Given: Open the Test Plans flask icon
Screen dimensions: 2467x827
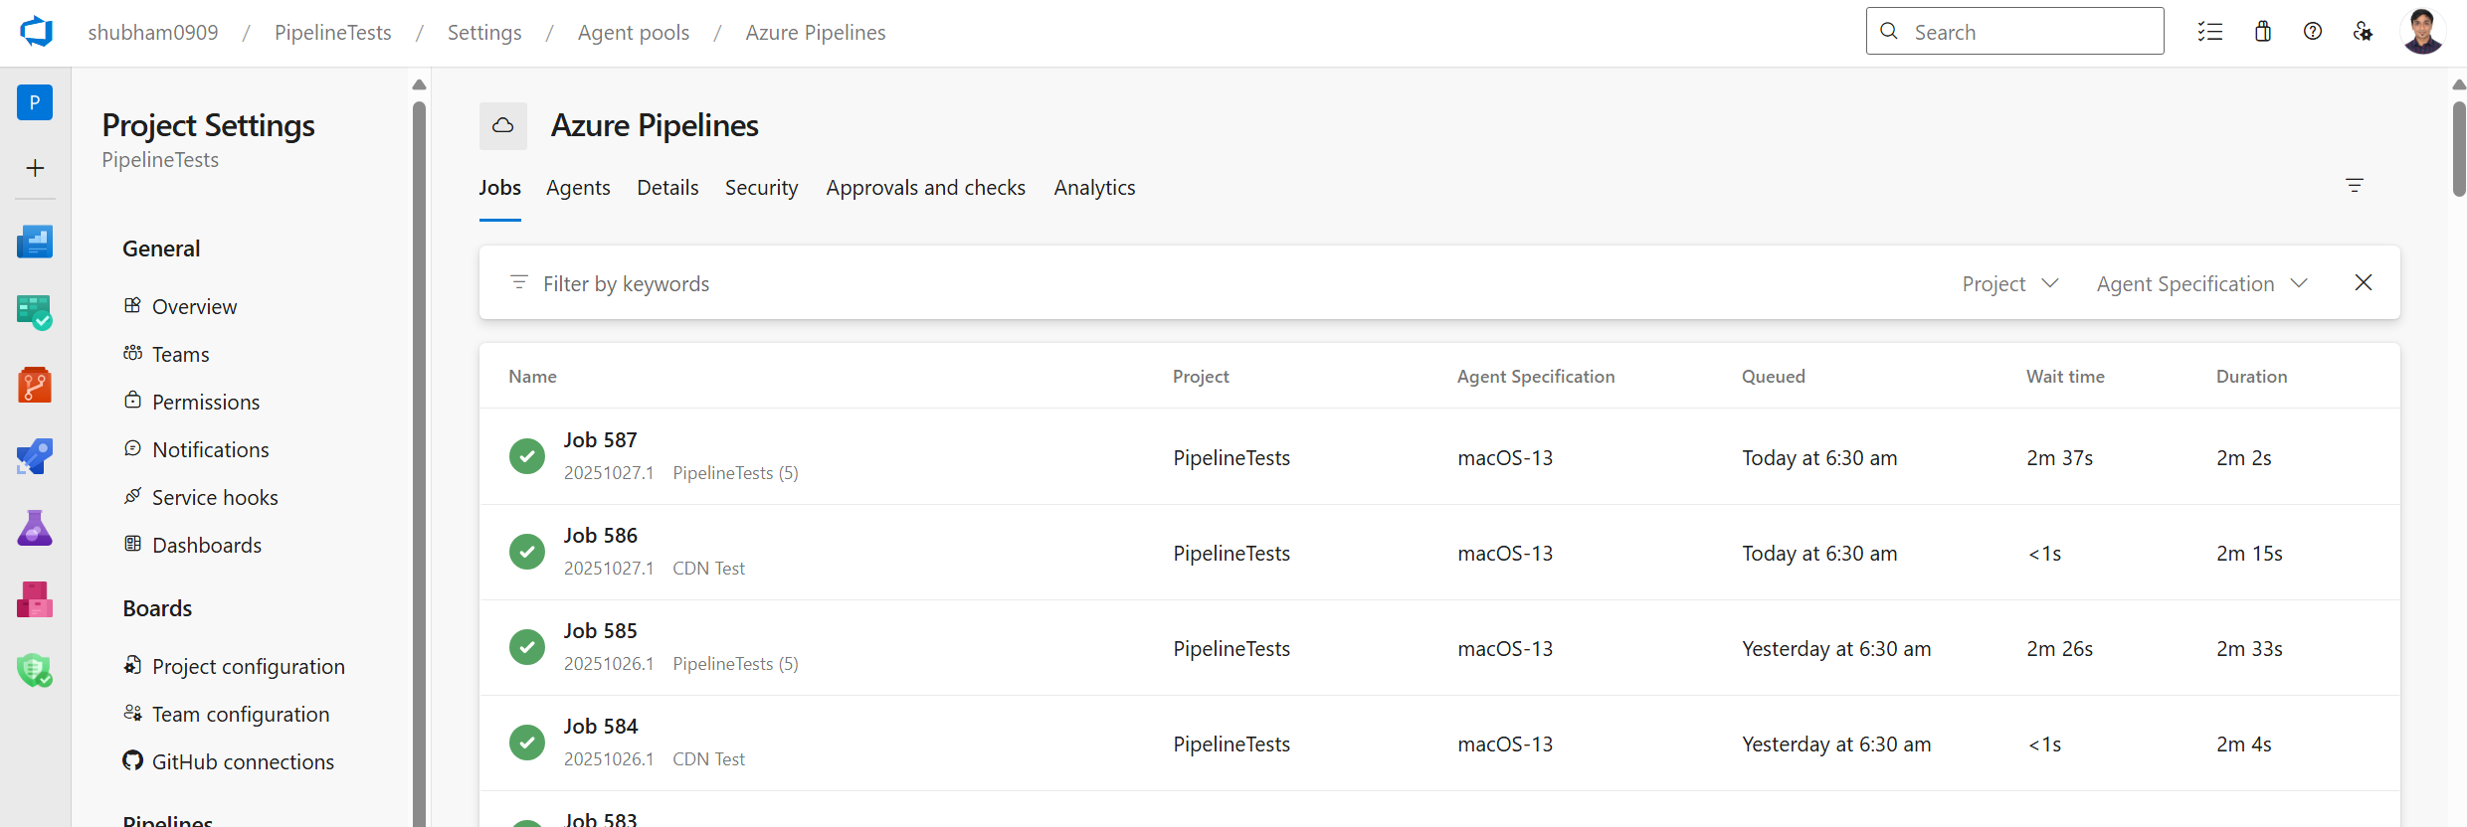Looking at the screenshot, I should 35,528.
